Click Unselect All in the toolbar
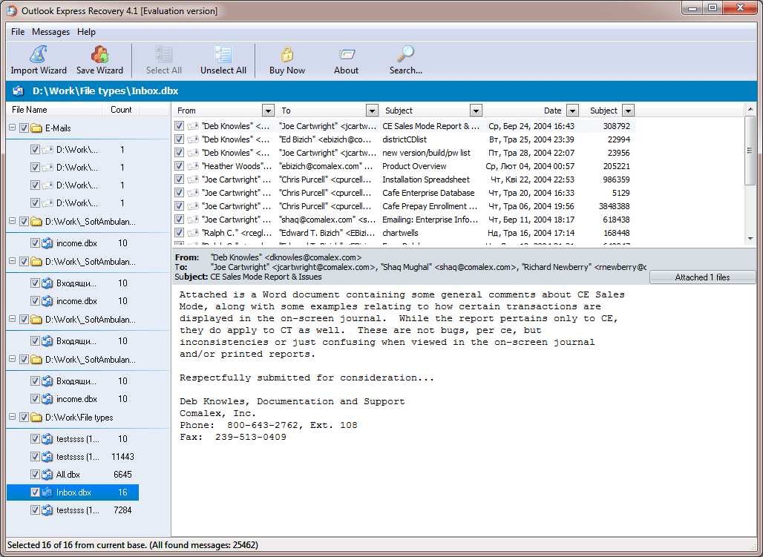763x557 pixels. click(x=223, y=60)
